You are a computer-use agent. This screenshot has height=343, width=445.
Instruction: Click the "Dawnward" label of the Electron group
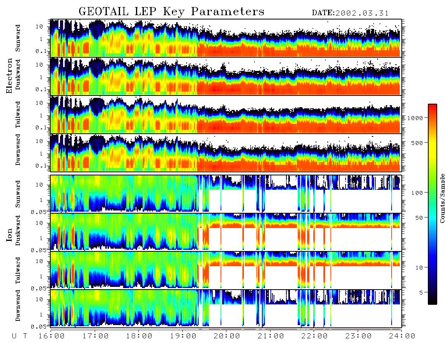point(18,150)
